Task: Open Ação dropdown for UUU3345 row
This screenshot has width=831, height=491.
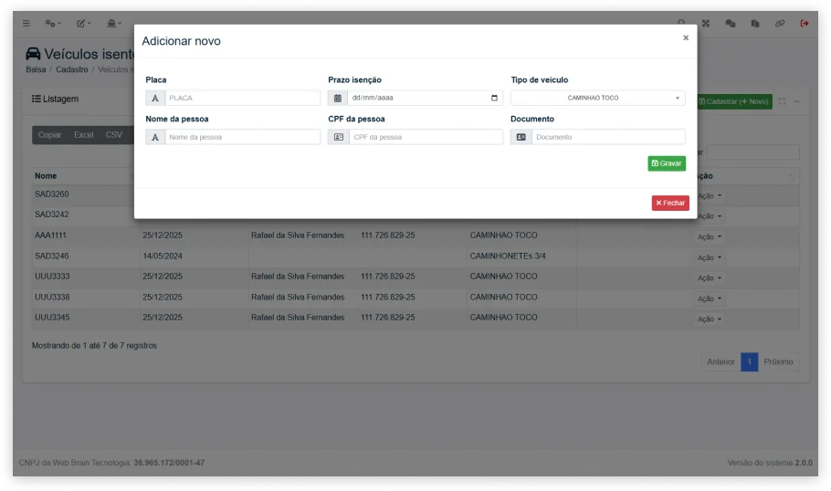Action: 710,319
